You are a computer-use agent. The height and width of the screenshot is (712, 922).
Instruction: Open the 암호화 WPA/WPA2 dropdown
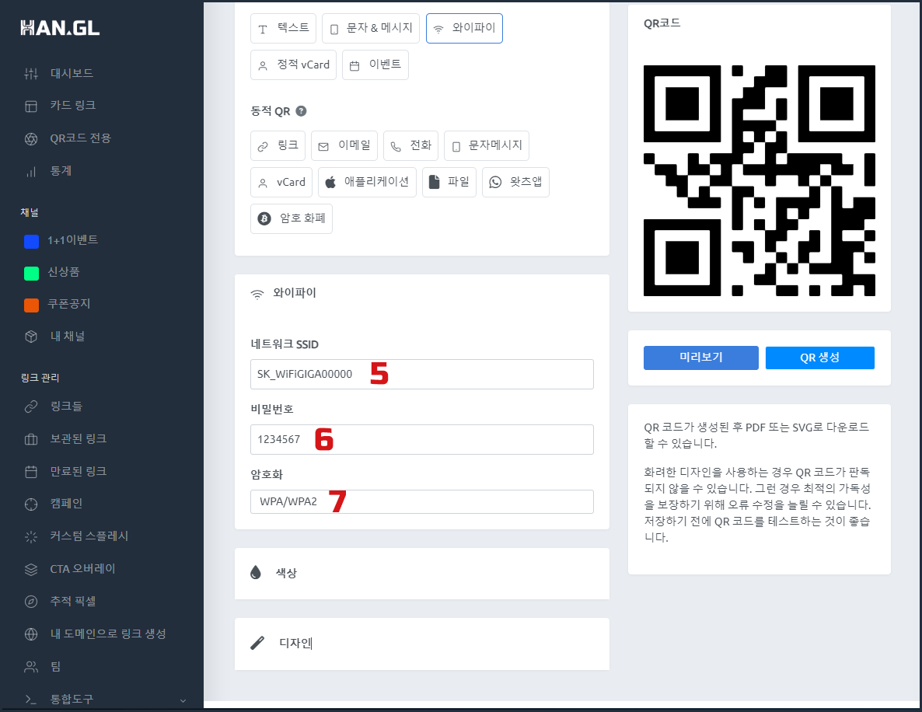click(x=422, y=501)
